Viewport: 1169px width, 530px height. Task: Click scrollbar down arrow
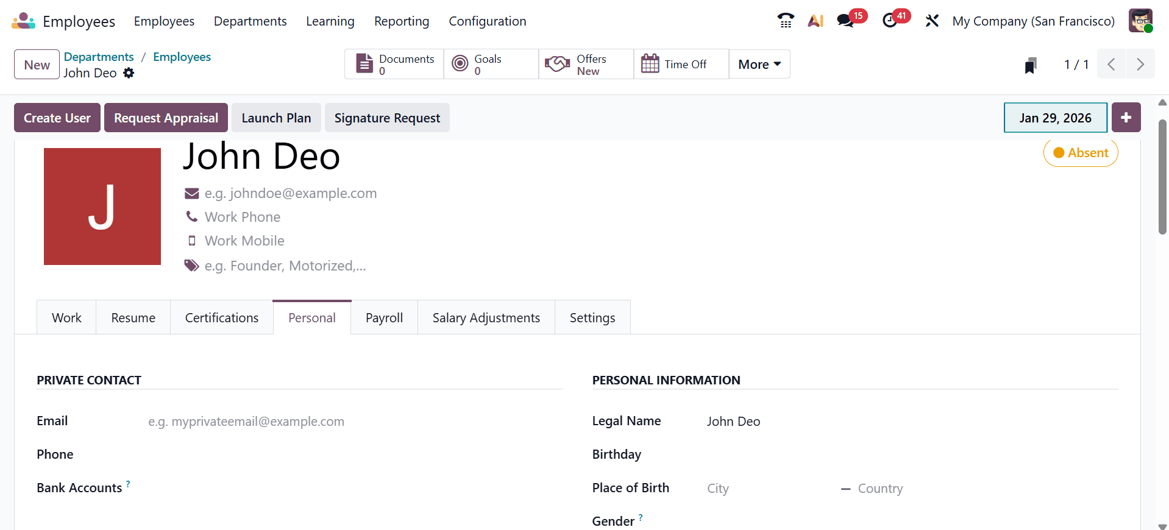pos(1162,526)
